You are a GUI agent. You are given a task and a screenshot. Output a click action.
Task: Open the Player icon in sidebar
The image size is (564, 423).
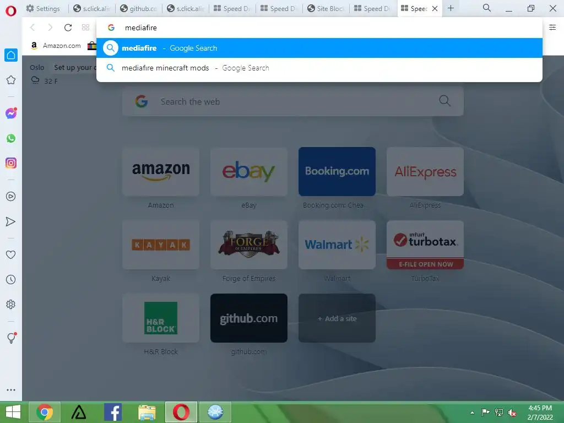[x=11, y=197]
